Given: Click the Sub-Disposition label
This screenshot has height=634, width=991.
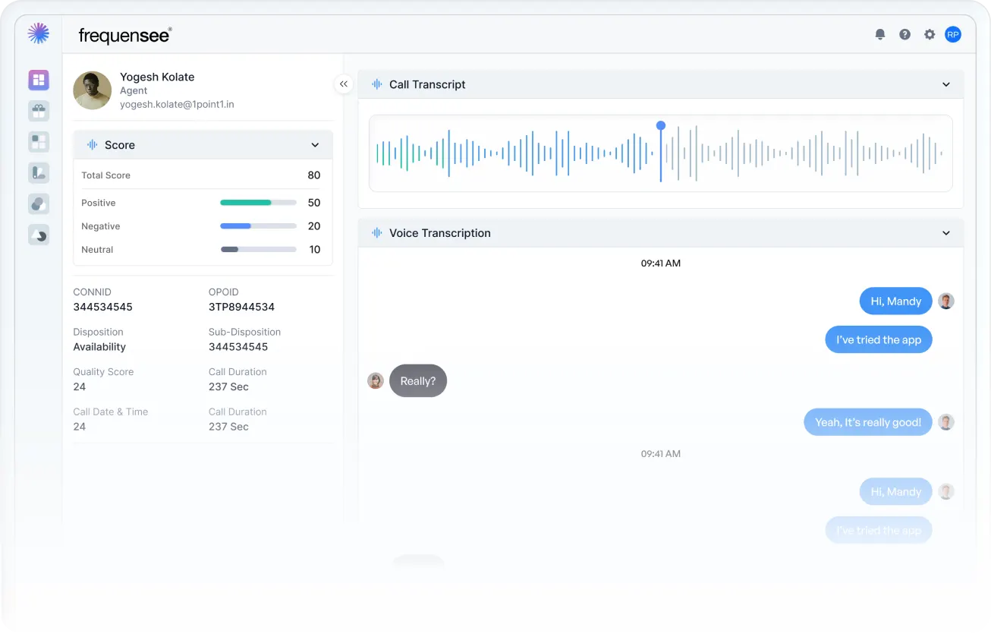Looking at the screenshot, I should tap(244, 332).
